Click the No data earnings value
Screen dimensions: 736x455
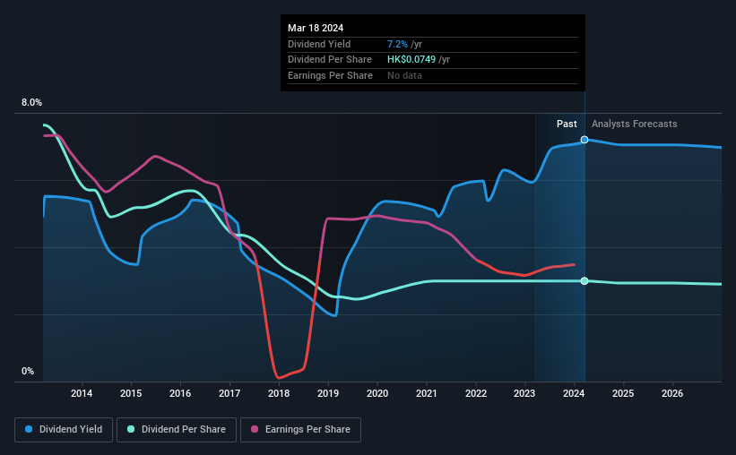point(404,75)
